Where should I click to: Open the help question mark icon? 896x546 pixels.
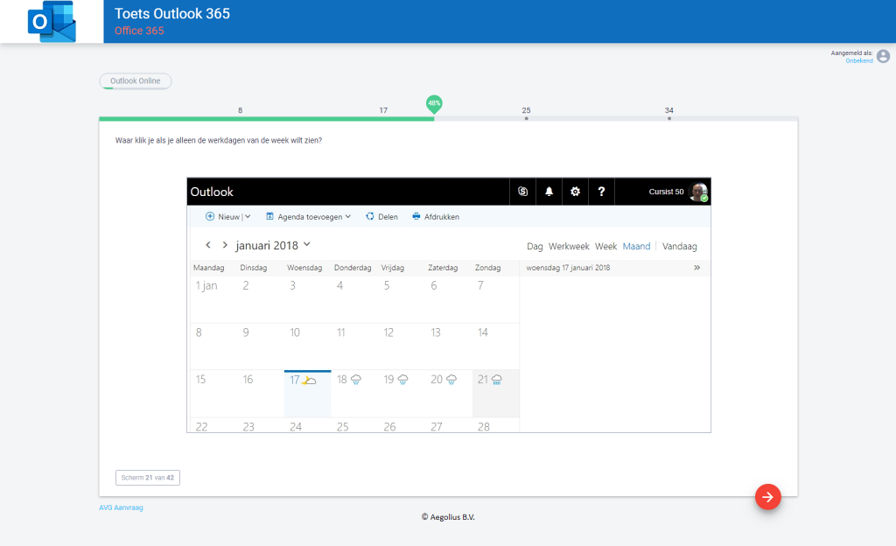point(601,192)
